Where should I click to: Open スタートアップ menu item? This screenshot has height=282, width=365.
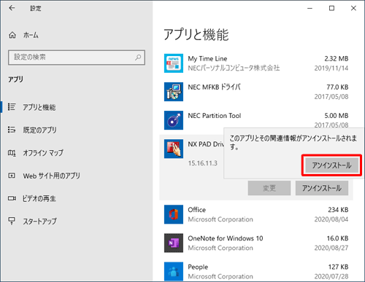pyautogui.click(x=40, y=222)
